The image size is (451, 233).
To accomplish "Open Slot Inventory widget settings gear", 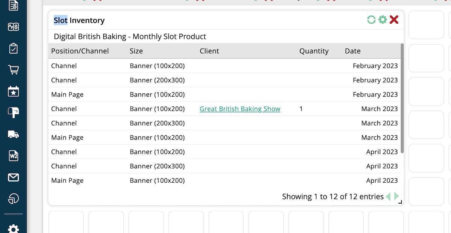I will [383, 20].
